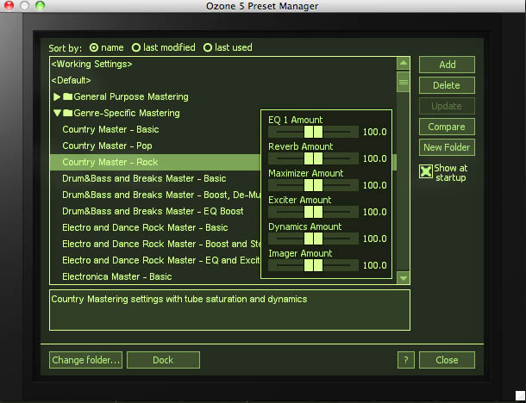Click the scroll down arrow in preset list

click(x=403, y=277)
